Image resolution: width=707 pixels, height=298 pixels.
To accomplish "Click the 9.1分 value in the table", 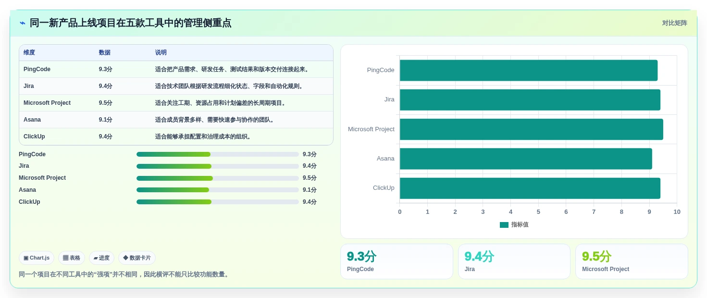I will tap(106, 120).
